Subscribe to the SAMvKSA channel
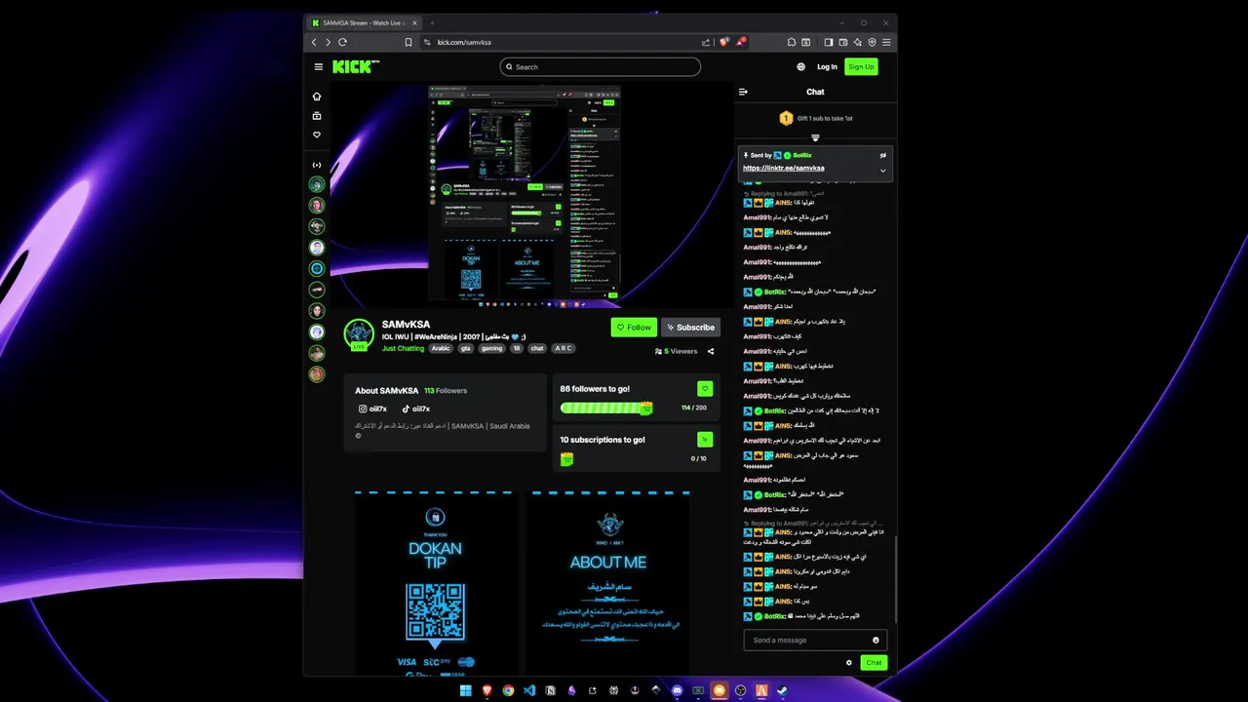Image resolution: width=1248 pixels, height=702 pixels. pyautogui.click(x=690, y=328)
